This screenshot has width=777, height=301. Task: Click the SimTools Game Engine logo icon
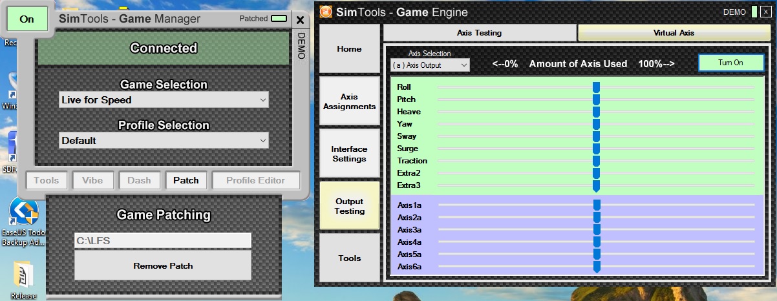[326, 12]
